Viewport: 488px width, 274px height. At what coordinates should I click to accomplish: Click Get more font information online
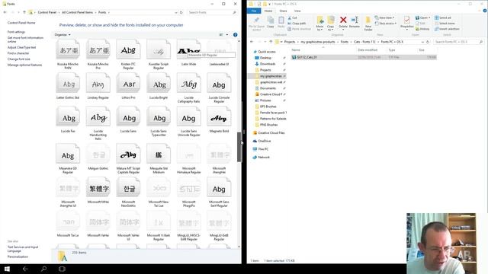point(25,40)
